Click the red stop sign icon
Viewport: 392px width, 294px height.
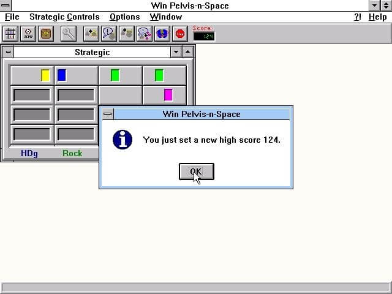180,34
